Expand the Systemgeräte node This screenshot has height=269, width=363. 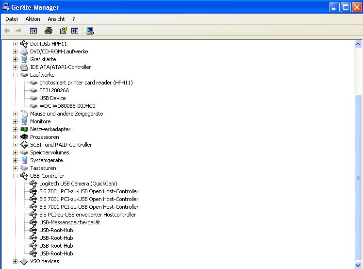(15, 160)
